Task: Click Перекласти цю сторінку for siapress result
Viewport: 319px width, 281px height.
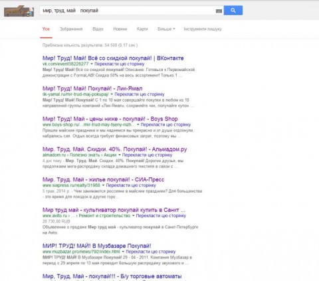Action: point(131,185)
